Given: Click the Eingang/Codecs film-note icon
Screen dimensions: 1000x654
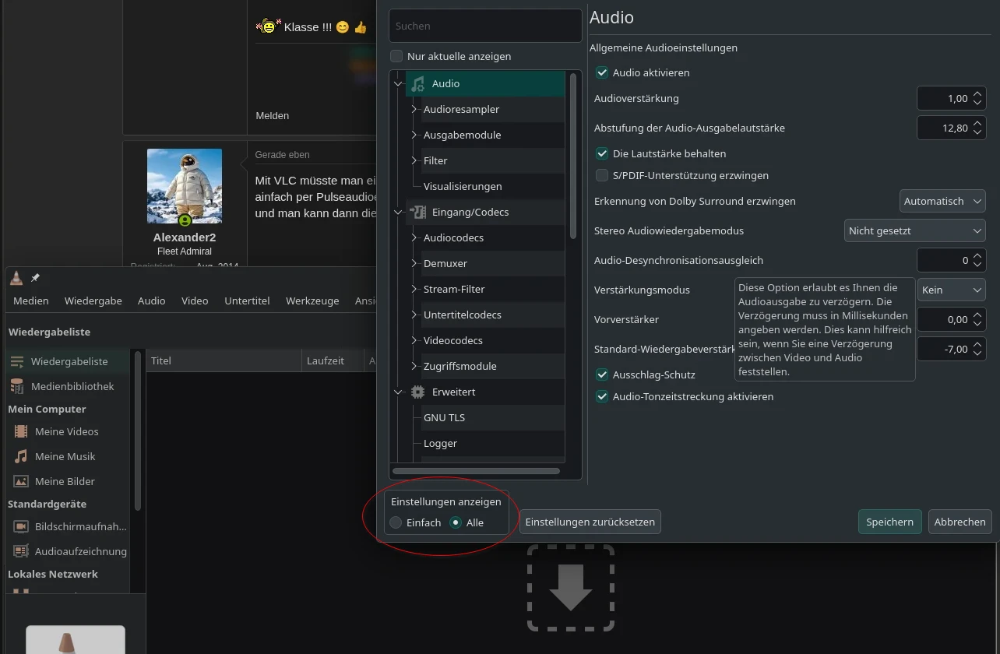Looking at the screenshot, I should [418, 212].
